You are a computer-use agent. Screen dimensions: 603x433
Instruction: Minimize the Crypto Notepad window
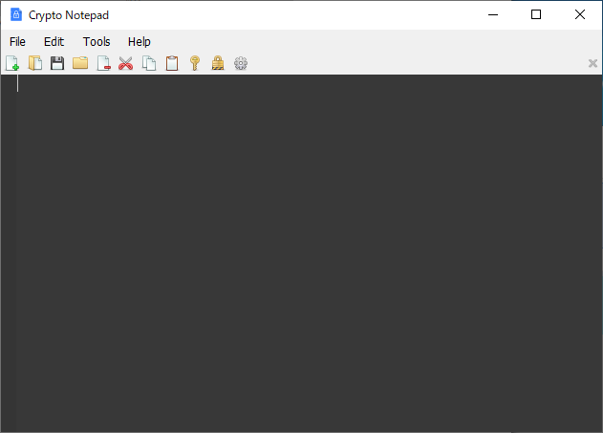(x=493, y=14)
